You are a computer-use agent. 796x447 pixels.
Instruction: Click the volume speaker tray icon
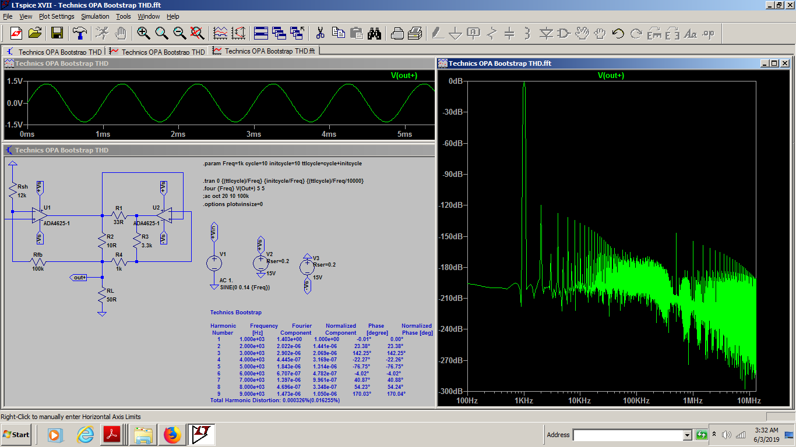(x=726, y=435)
